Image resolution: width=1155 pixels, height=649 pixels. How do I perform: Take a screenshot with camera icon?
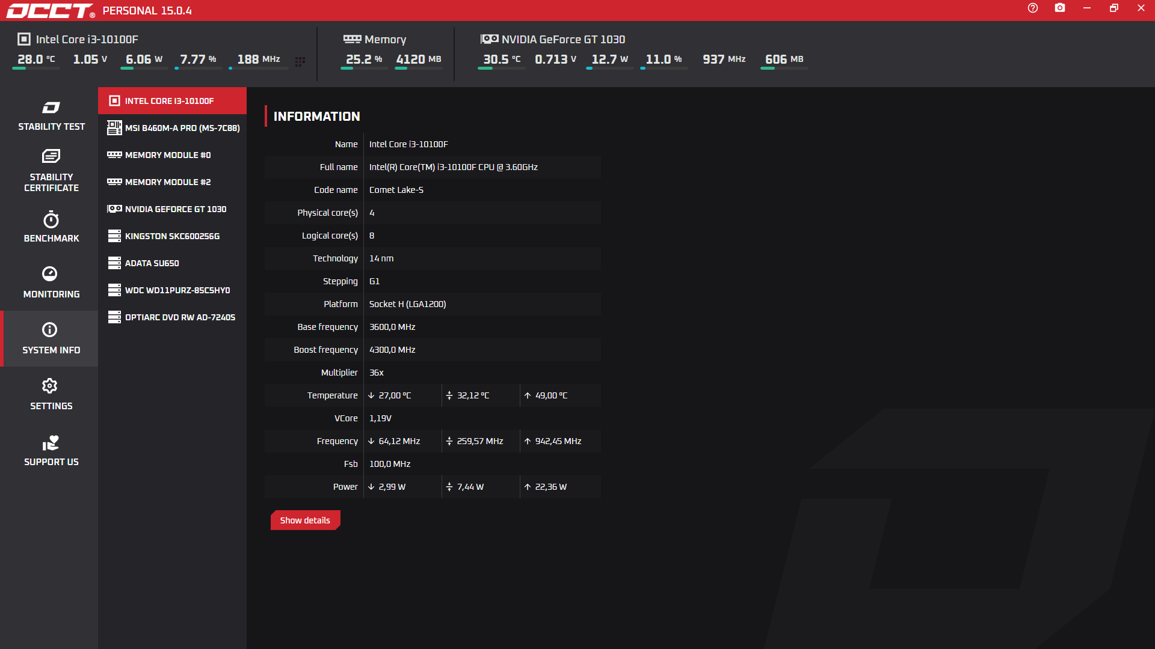tap(1060, 8)
